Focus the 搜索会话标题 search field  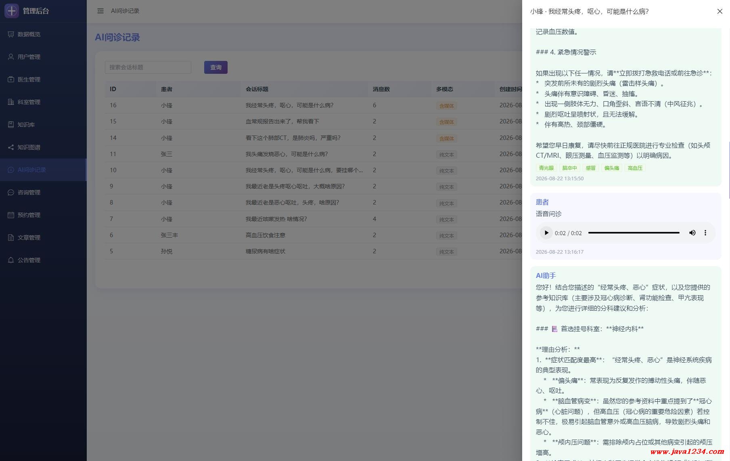click(x=148, y=67)
